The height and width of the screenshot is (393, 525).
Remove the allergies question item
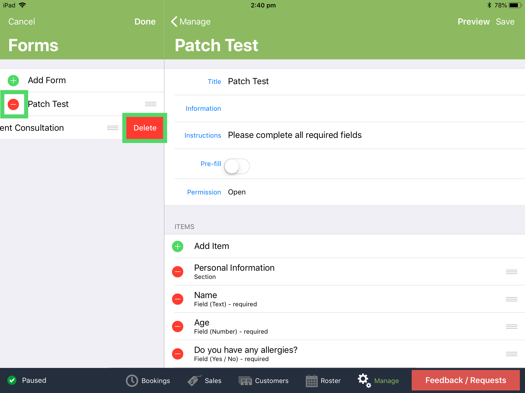[178, 354]
